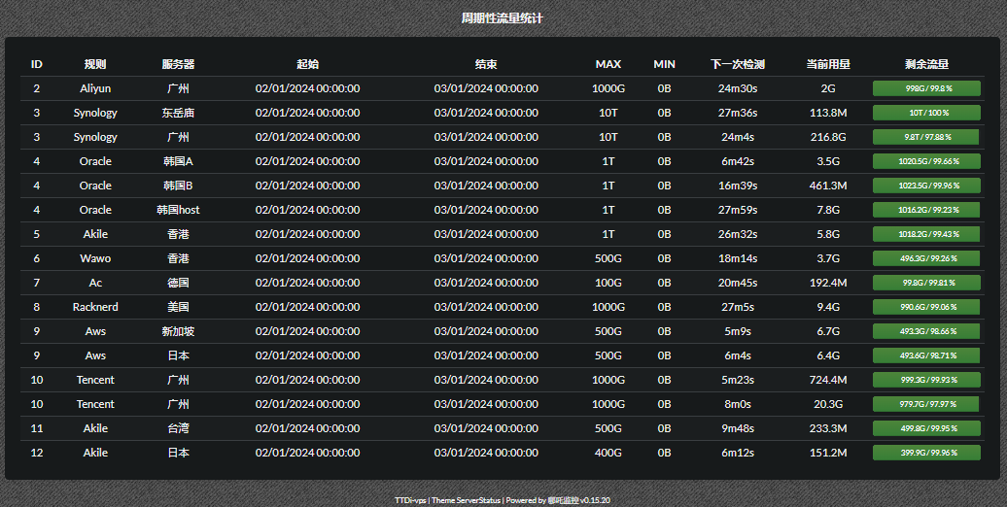
Task: Click the Ac rule cell
Action: click(x=95, y=283)
